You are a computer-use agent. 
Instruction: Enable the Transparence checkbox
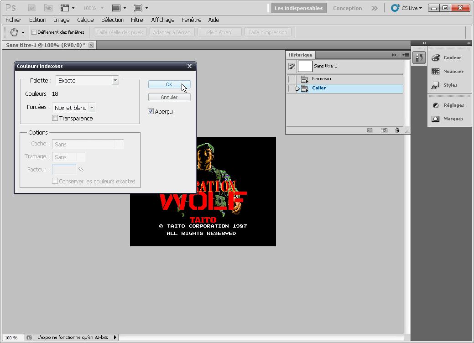(x=55, y=118)
